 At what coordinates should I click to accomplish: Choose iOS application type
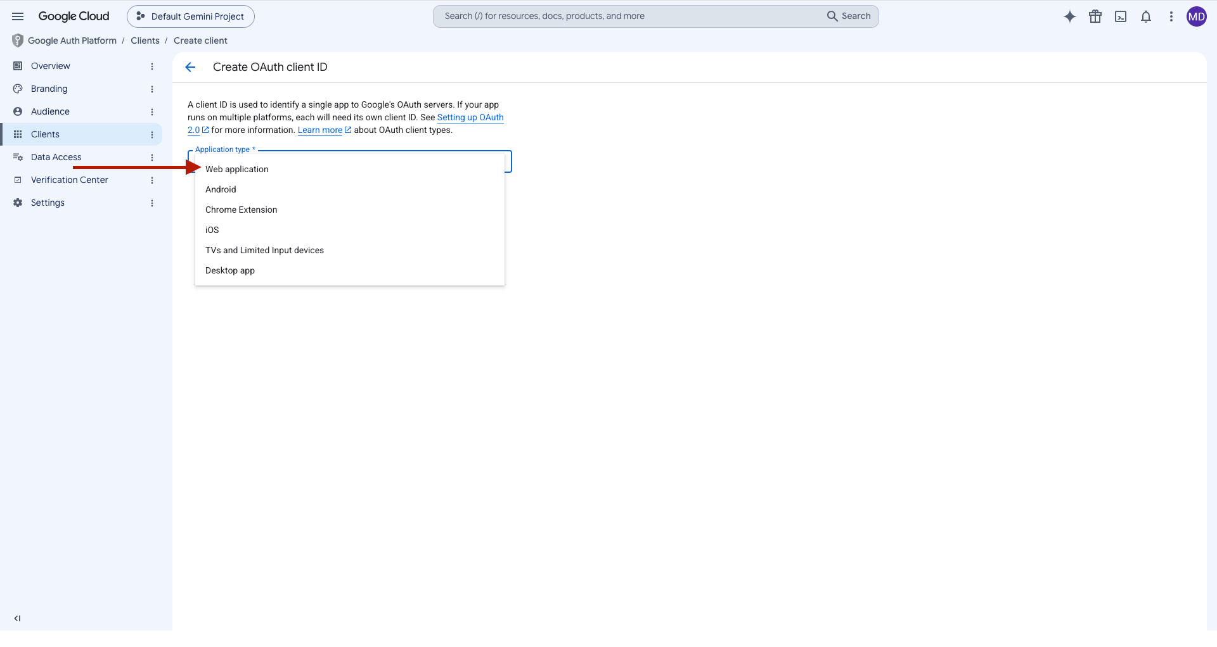tap(350, 230)
